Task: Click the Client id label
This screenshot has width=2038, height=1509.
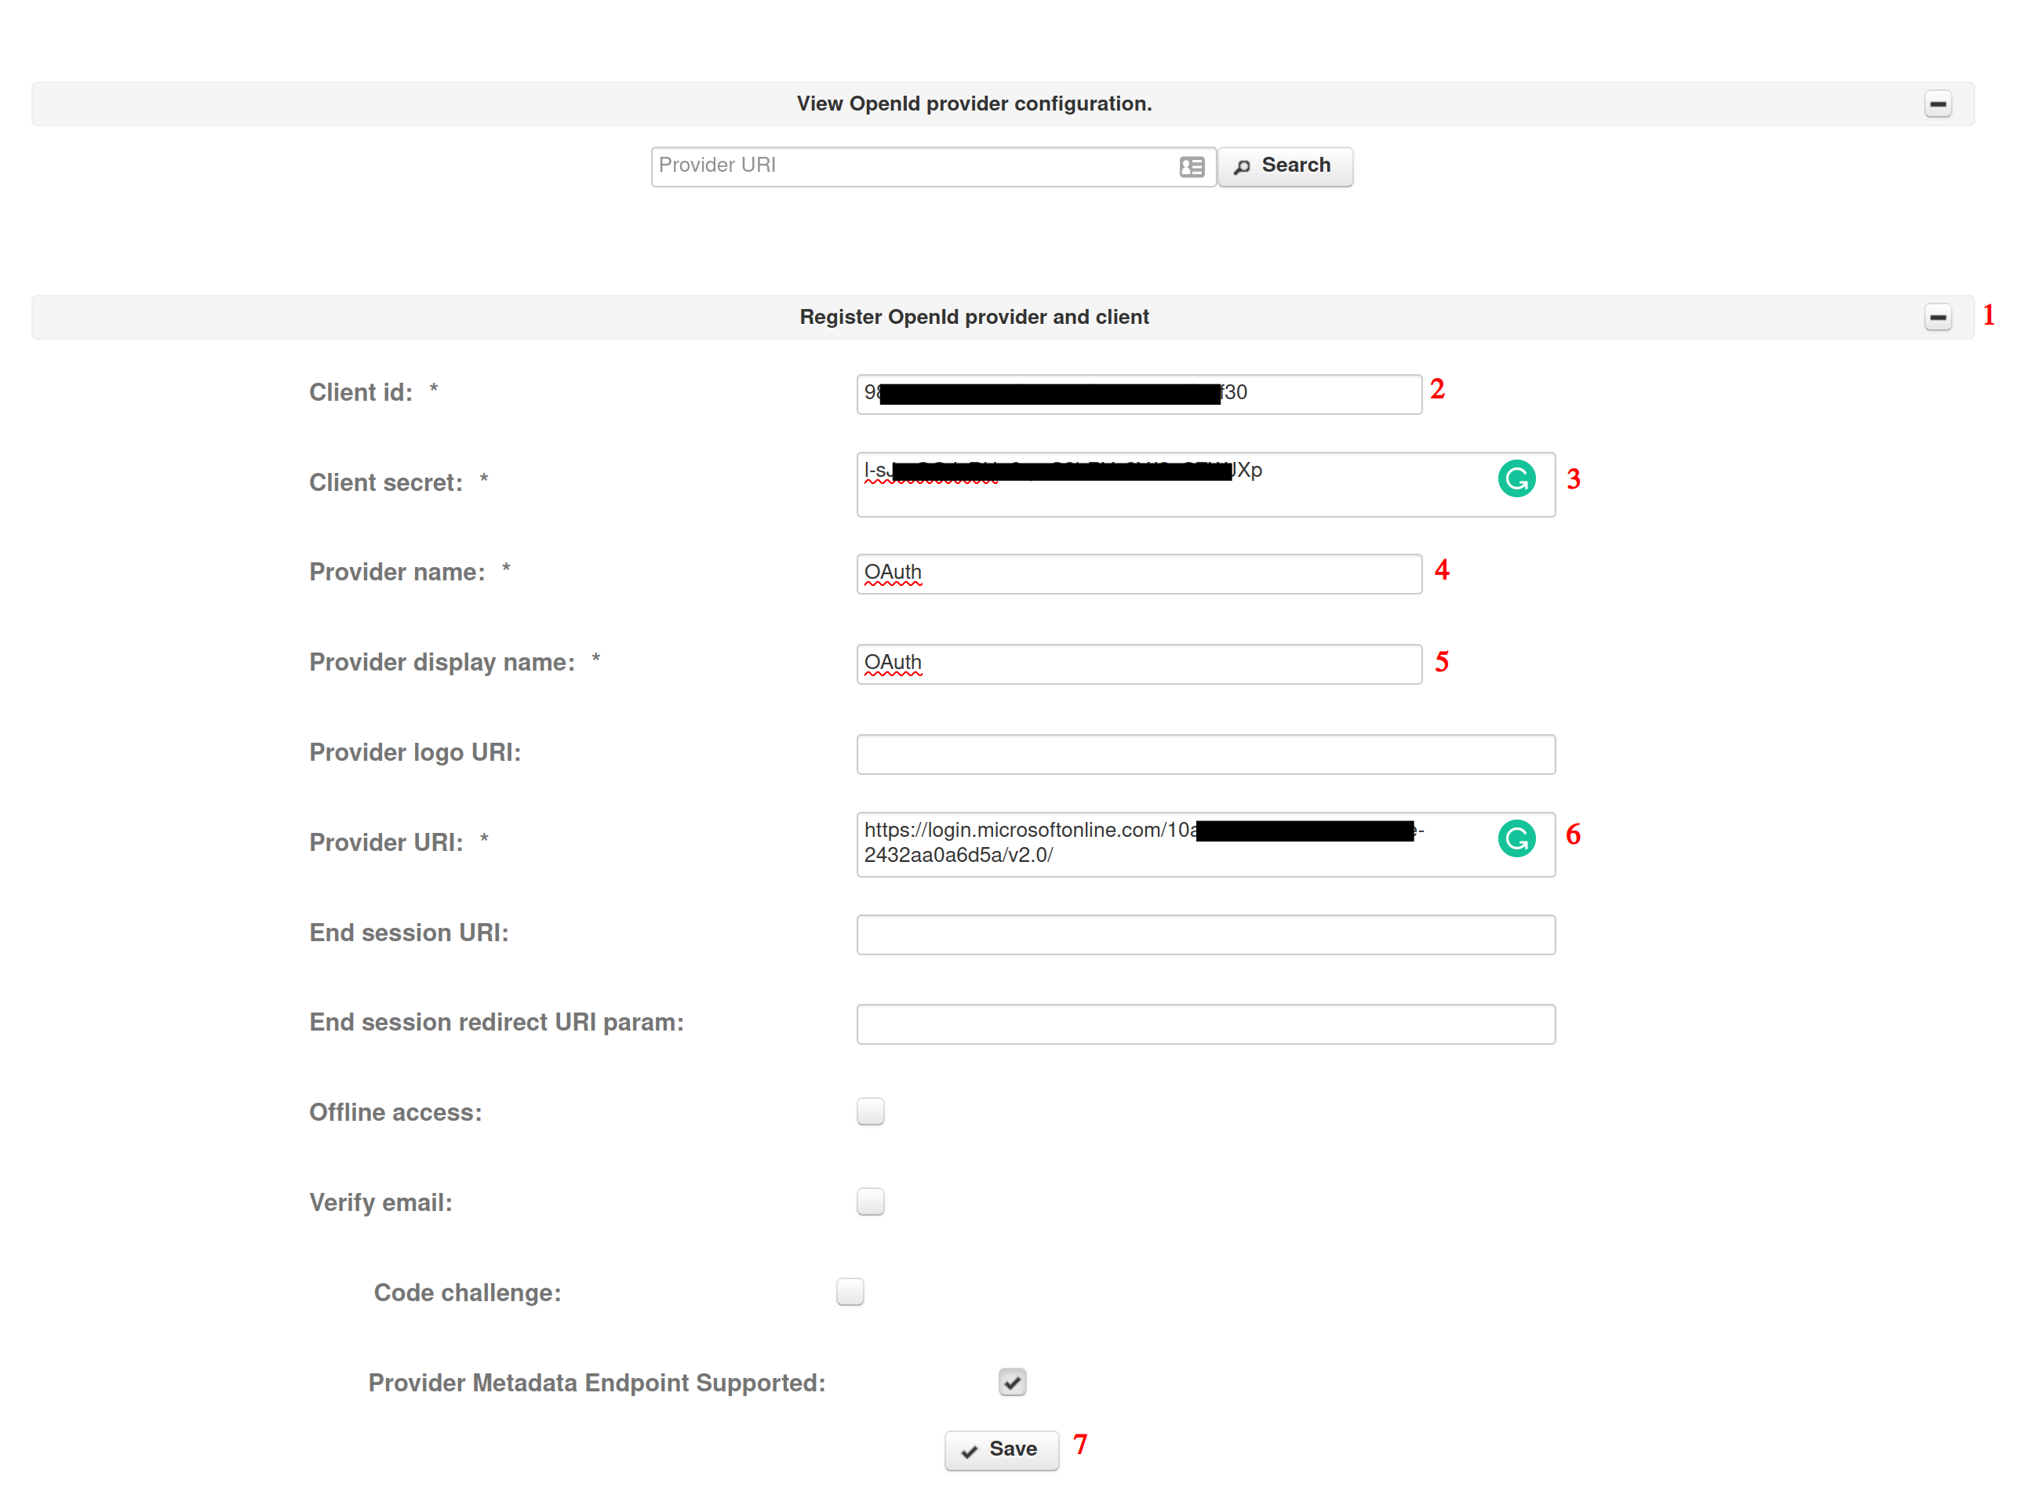Action: click(x=361, y=393)
